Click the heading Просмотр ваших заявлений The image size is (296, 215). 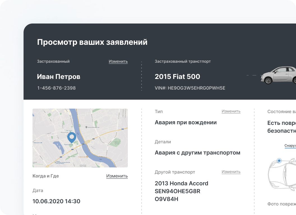(x=92, y=42)
